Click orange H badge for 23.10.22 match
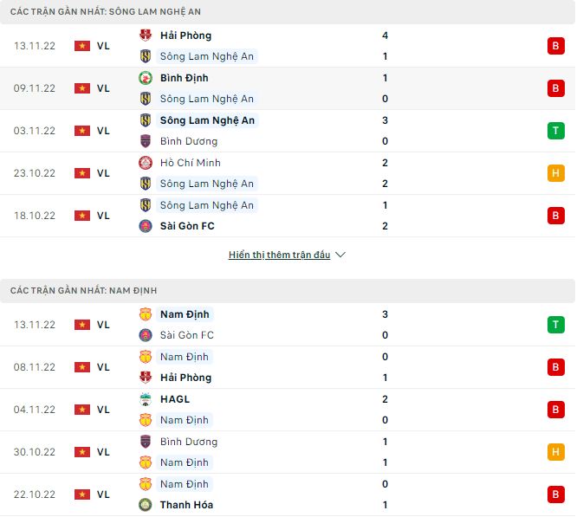Screen dimensions: 583x517 pos(555,173)
